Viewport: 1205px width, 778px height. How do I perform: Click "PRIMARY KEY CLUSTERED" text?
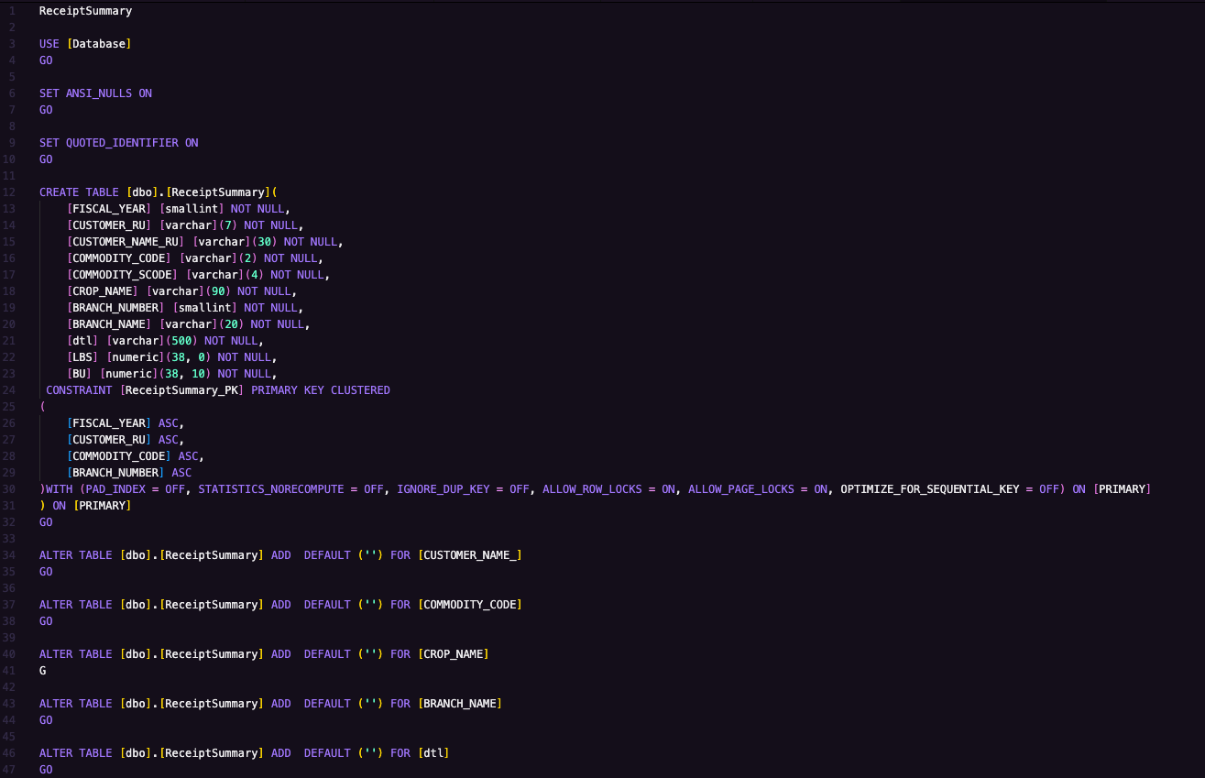coord(321,390)
